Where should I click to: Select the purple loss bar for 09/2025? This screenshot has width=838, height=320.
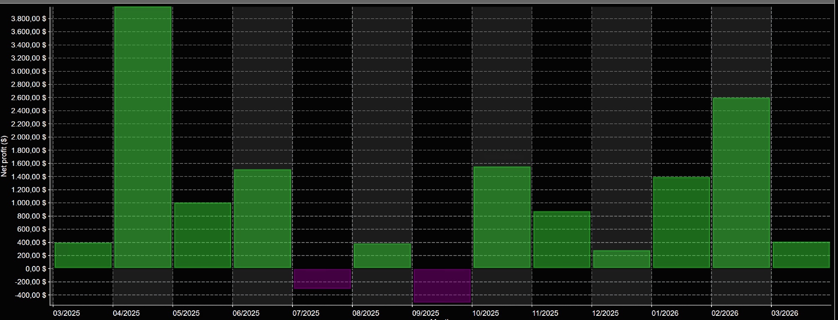[442, 285]
